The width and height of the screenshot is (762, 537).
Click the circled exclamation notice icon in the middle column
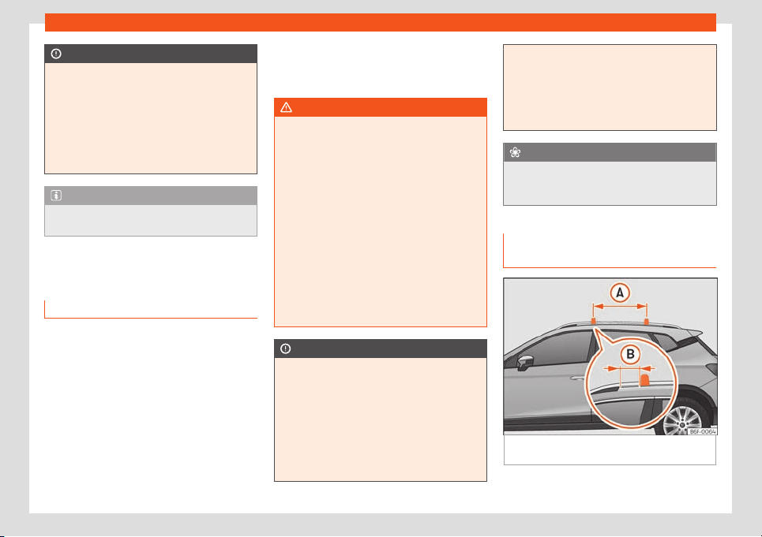click(286, 349)
